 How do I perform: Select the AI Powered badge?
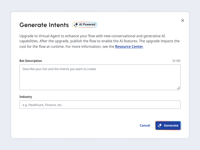[85, 25]
